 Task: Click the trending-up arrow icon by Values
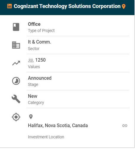tap(16, 63)
